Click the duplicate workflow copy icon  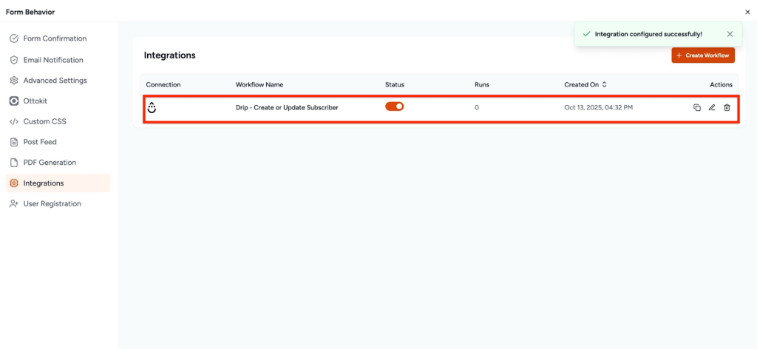pos(696,108)
